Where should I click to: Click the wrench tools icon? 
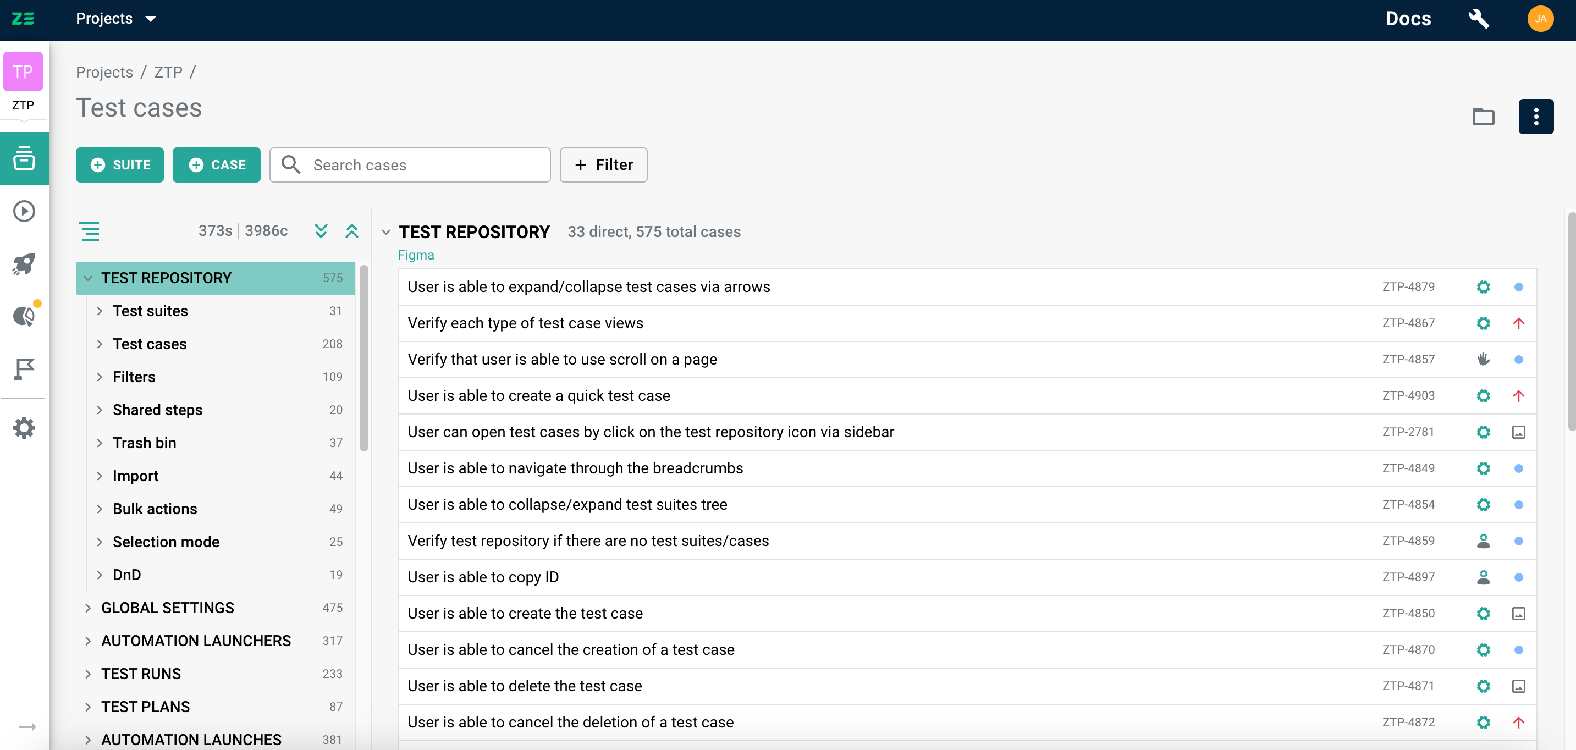pos(1479,19)
